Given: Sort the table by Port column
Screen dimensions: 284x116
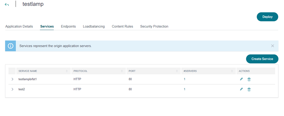Looking at the screenshot, I should (x=177, y=71).
